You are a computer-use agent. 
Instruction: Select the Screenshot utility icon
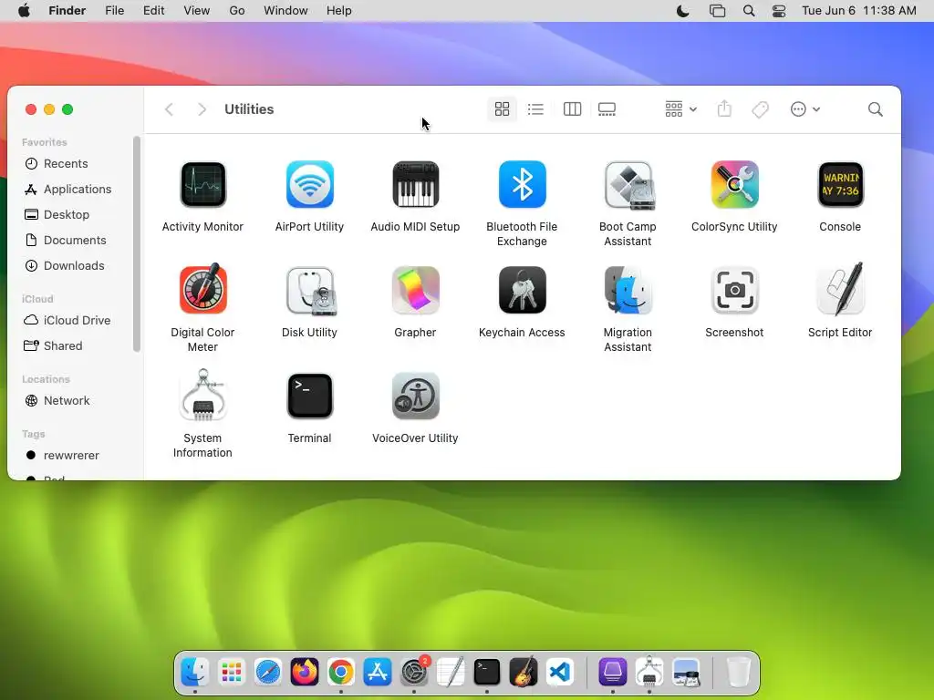[x=734, y=290]
